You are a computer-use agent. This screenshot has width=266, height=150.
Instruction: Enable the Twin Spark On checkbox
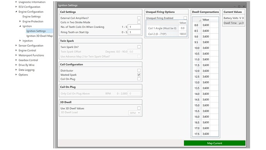point(139,47)
